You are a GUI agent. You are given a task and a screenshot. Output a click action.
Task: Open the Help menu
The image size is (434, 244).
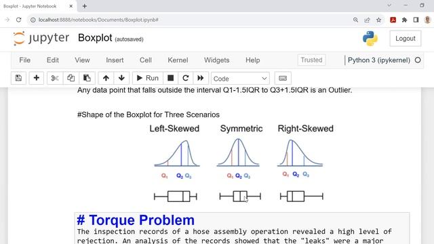pos(253,60)
